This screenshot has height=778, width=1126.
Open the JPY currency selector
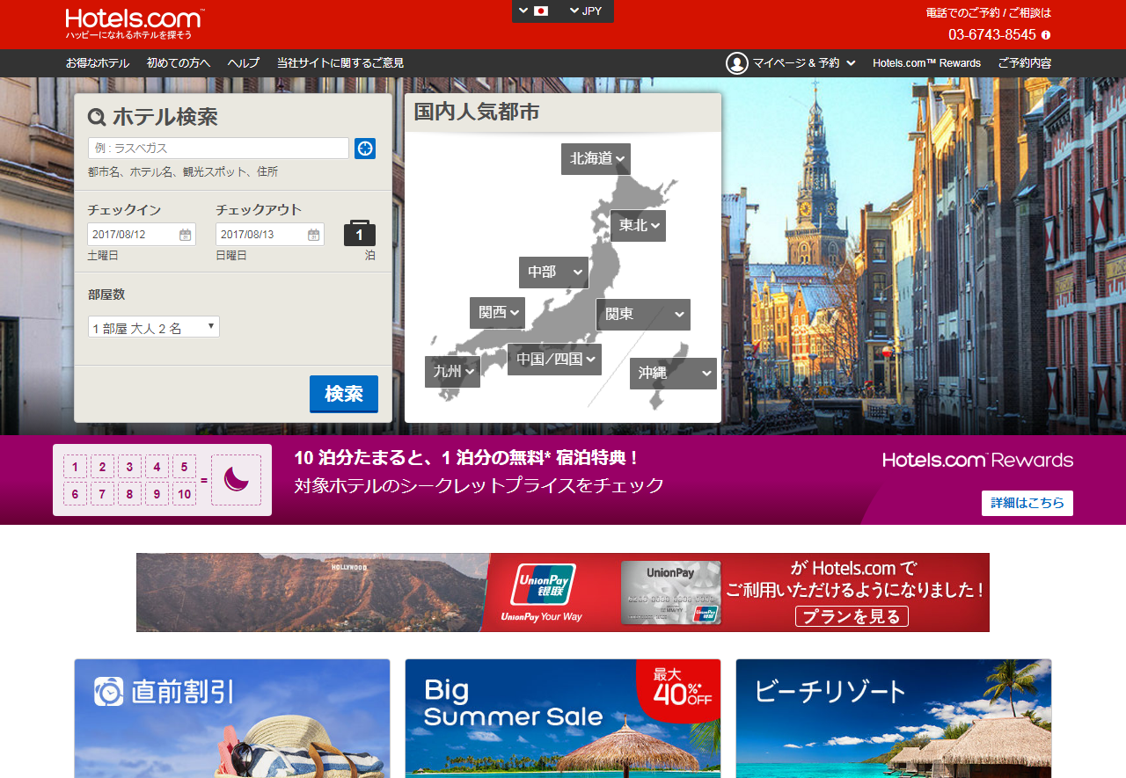pyautogui.click(x=586, y=11)
